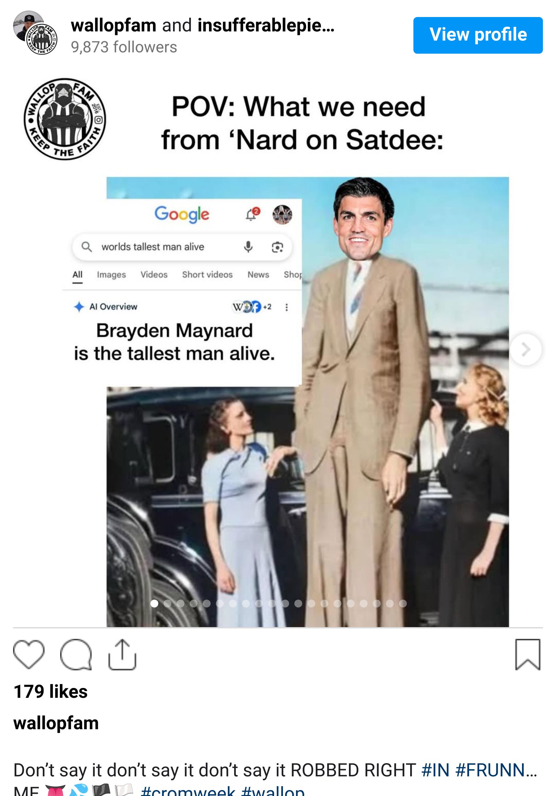Open the wallopfam profile avatar

[x=35, y=34]
